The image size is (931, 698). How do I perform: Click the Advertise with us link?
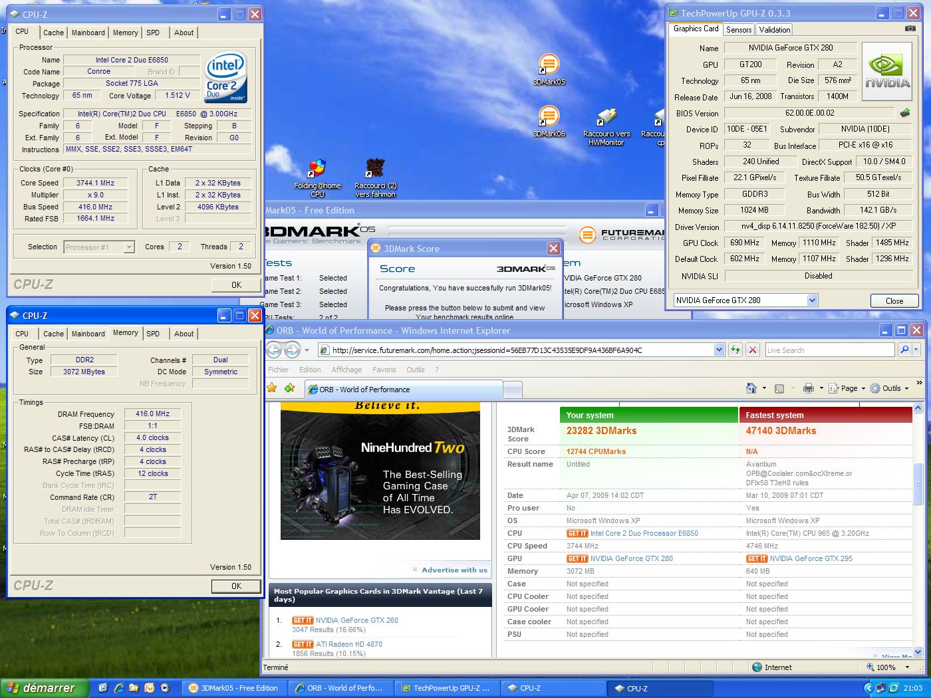coord(454,570)
